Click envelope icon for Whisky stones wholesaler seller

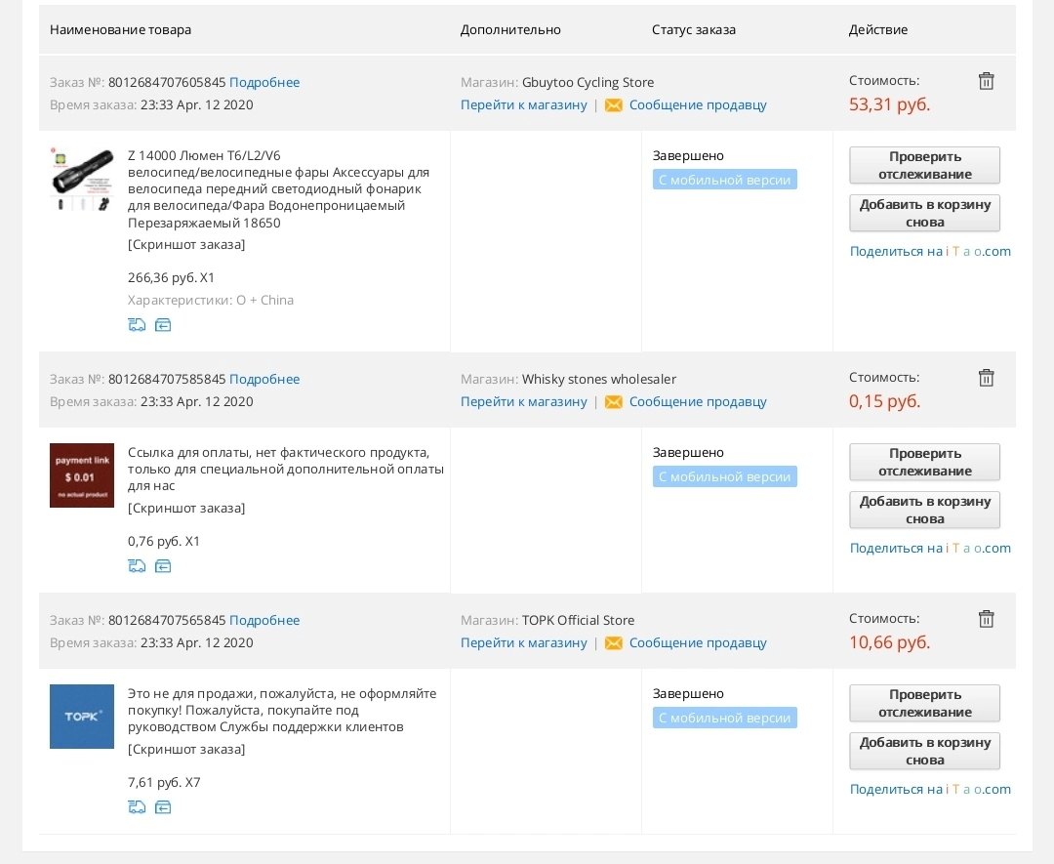coord(614,402)
